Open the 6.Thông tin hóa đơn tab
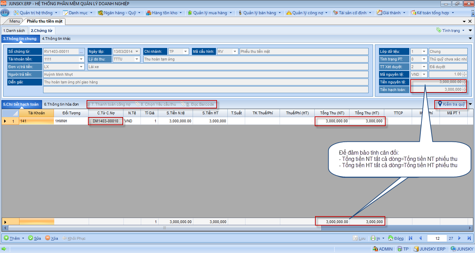 pyautogui.click(x=61, y=104)
